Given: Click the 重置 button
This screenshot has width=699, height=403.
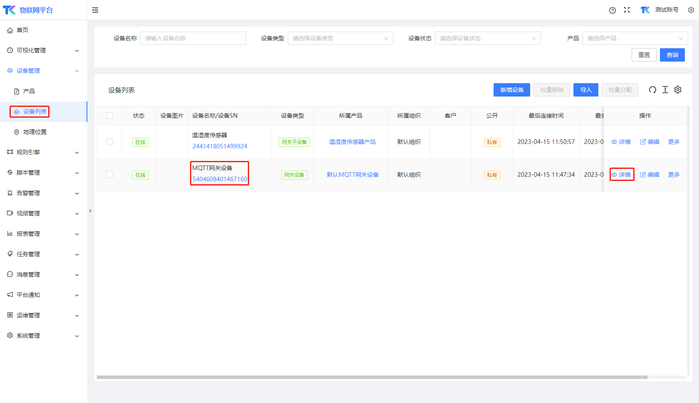Looking at the screenshot, I should click(644, 55).
